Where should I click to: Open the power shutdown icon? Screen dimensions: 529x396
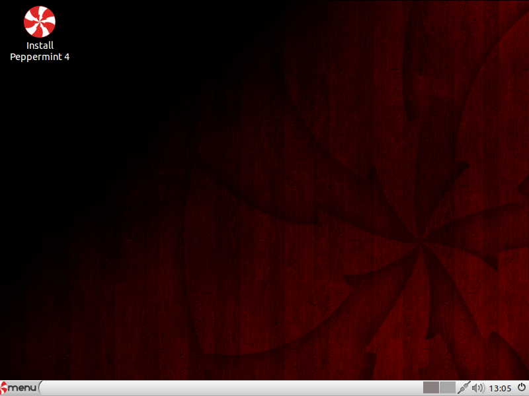[521, 387]
